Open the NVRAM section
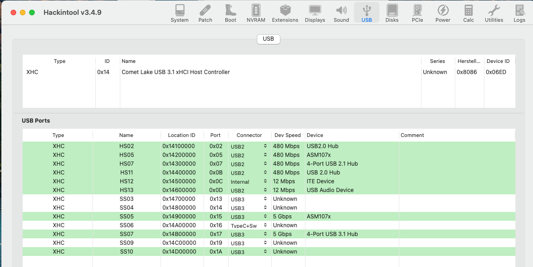The image size is (533, 267). (256, 13)
